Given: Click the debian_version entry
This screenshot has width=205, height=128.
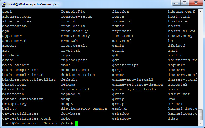Looking at the screenshot, I should coord(78,75).
